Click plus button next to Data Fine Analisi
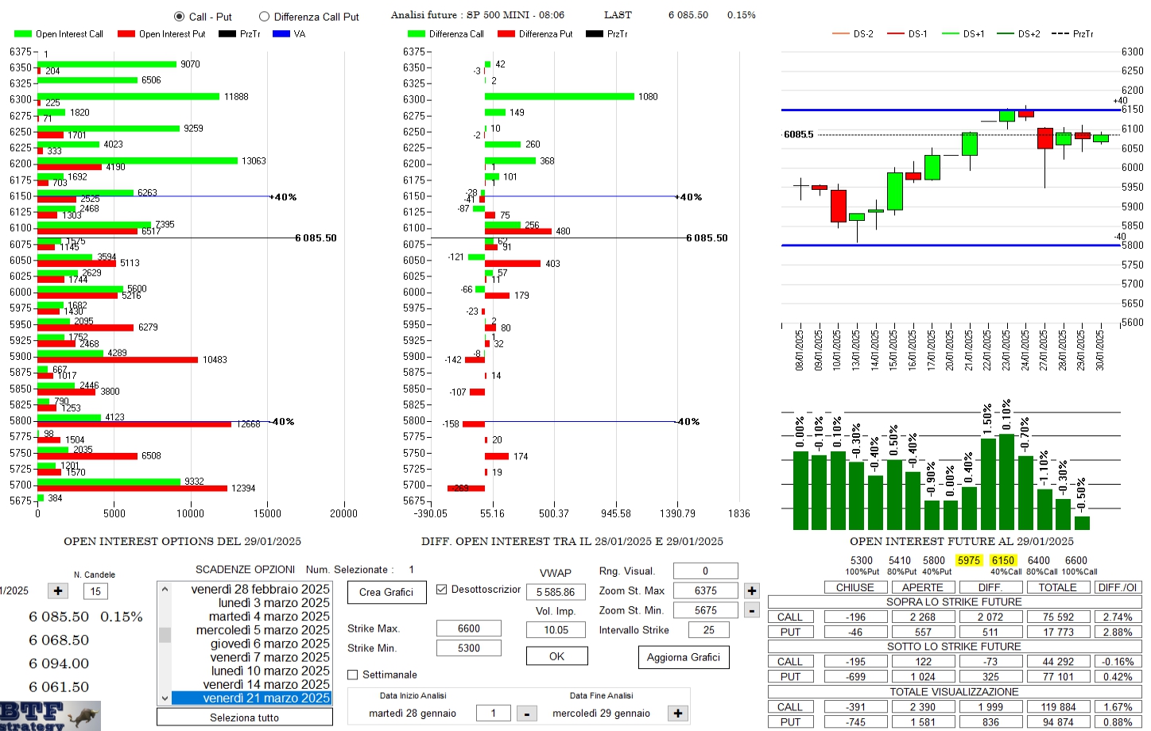The image size is (1151, 731). (678, 714)
